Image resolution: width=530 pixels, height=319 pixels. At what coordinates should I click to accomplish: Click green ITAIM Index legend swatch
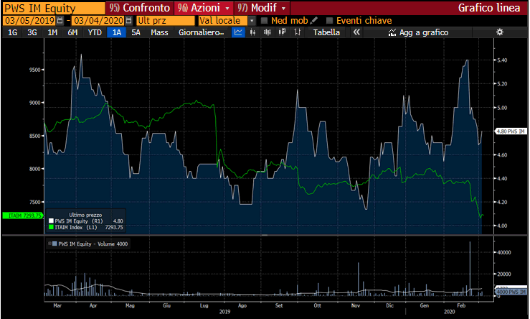[x=51, y=227]
